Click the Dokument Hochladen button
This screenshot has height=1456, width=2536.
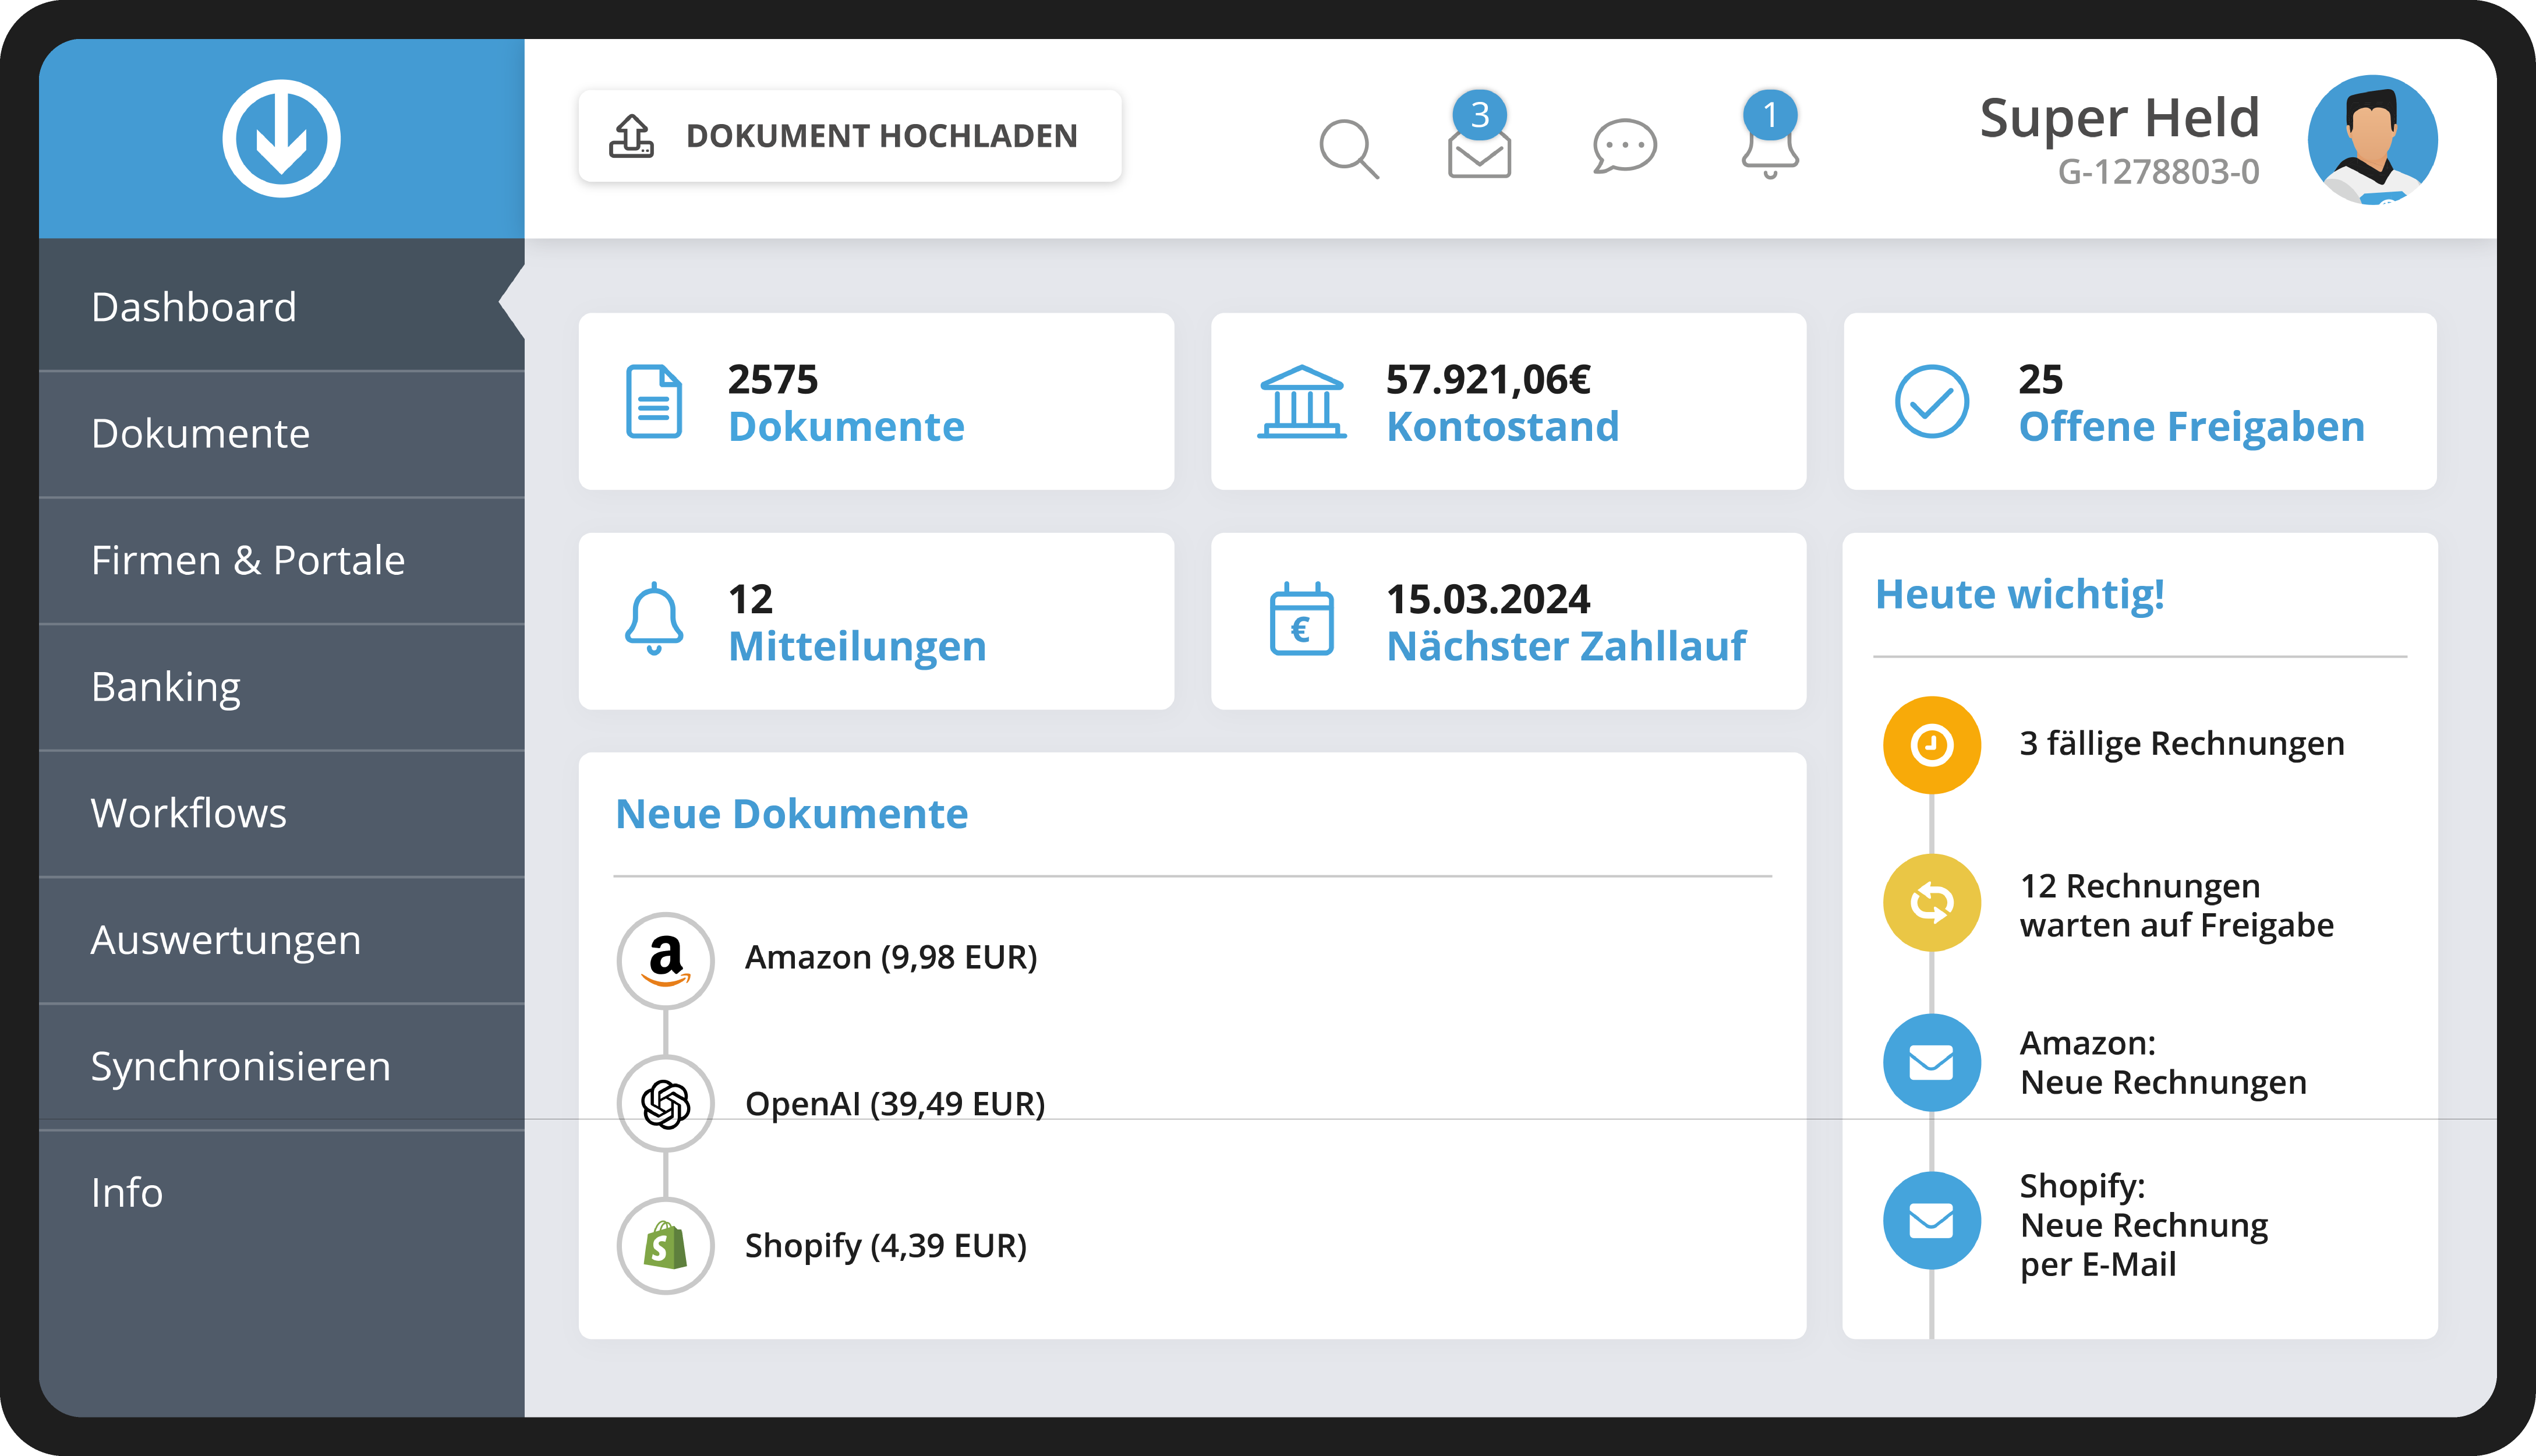(x=850, y=136)
